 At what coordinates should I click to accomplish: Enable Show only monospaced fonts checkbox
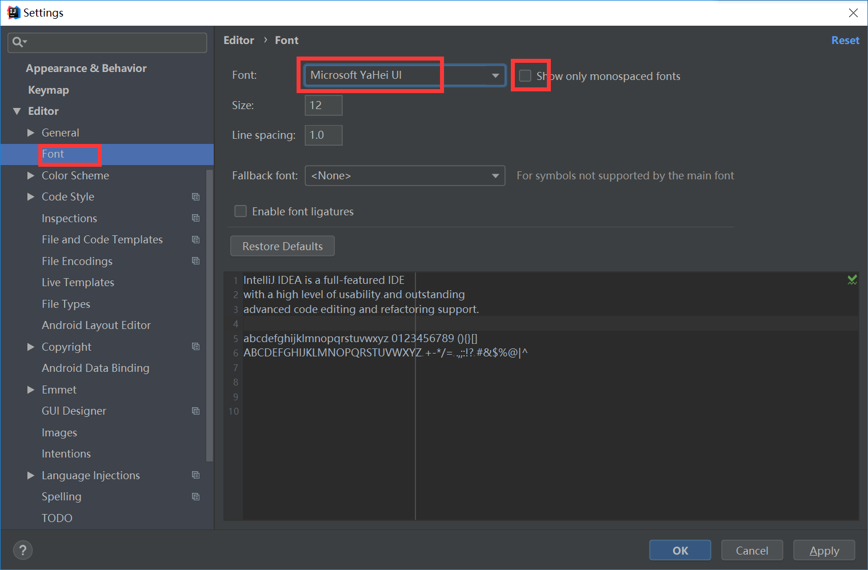point(525,75)
